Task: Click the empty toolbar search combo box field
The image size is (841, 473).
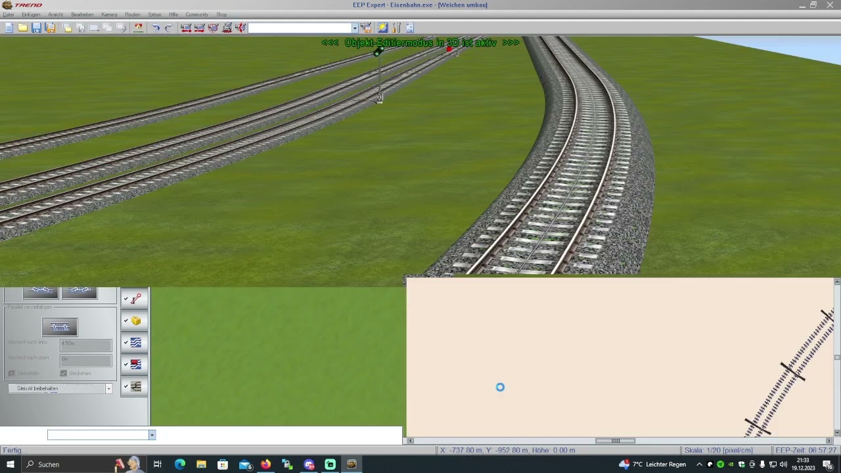Action: pyautogui.click(x=300, y=28)
